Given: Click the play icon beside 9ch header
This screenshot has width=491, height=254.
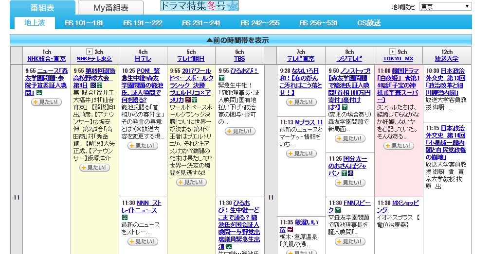Looking at the screenshot, I should [x=392, y=51].
